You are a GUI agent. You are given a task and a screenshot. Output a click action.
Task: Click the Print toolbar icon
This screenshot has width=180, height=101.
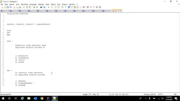point(20,7)
